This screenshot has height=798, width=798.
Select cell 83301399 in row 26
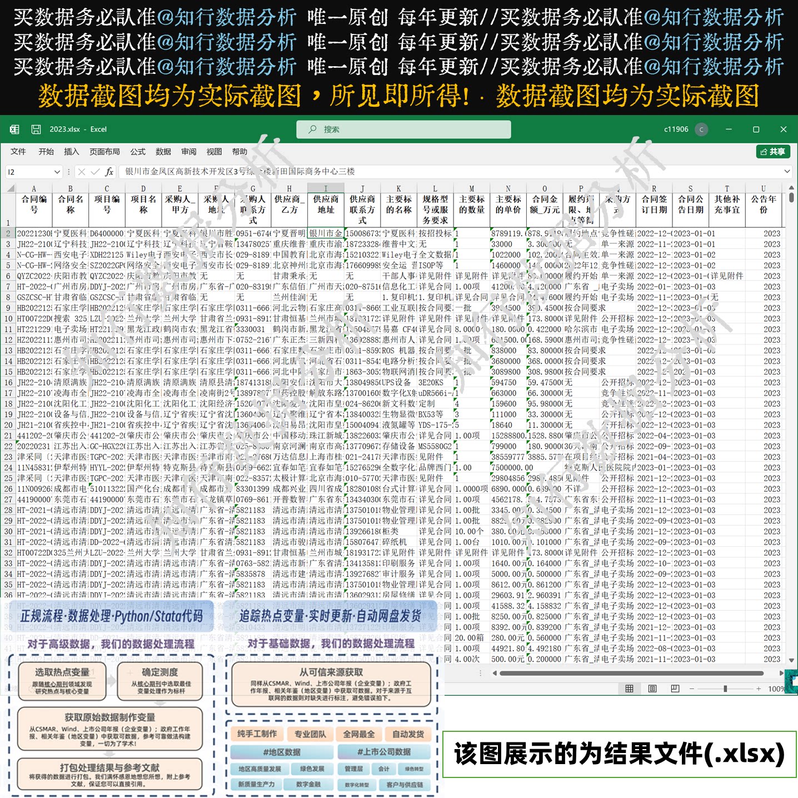point(253,489)
